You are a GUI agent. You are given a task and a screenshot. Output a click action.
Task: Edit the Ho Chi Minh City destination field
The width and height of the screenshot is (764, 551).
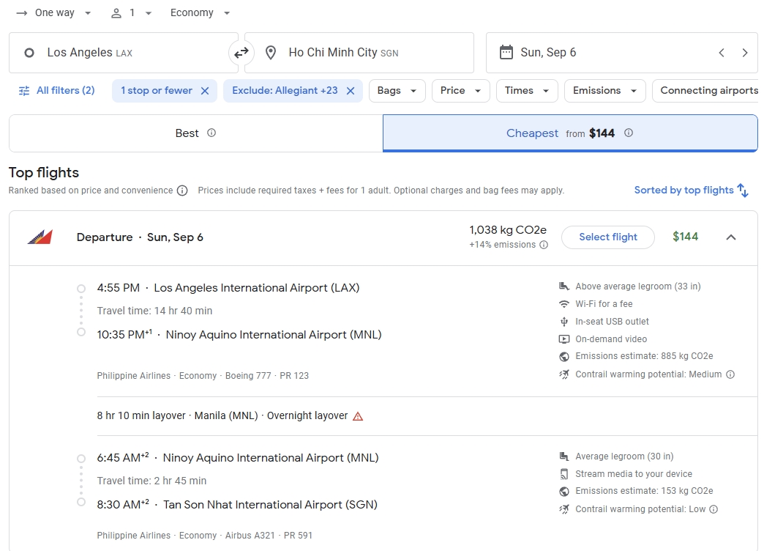(x=359, y=53)
